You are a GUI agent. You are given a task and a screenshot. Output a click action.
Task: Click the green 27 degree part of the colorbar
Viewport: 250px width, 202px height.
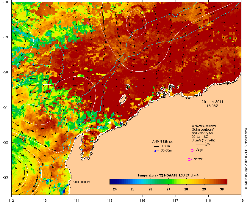(x=168, y=182)
